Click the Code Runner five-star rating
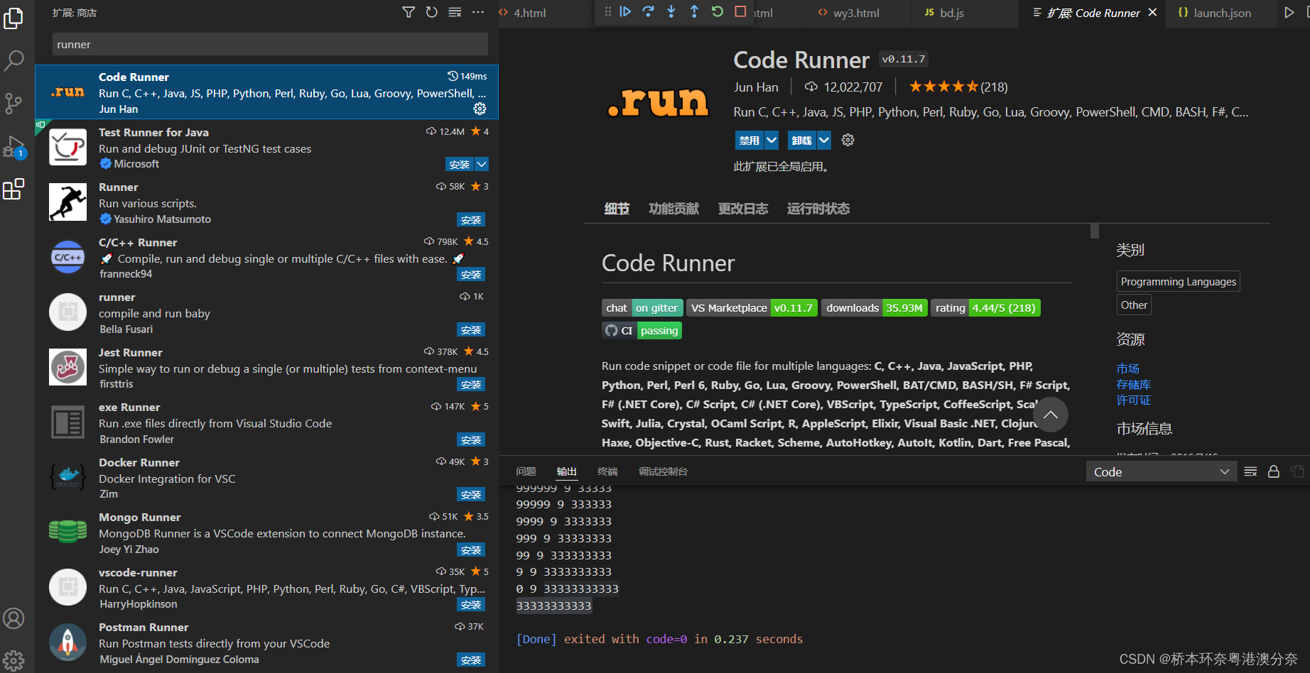The width and height of the screenshot is (1310, 673). tap(958, 87)
